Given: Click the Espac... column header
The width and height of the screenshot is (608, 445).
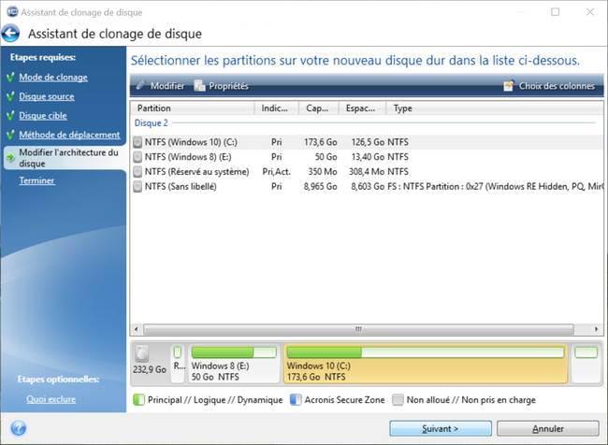Looking at the screenshot, I should pos(363,108).
